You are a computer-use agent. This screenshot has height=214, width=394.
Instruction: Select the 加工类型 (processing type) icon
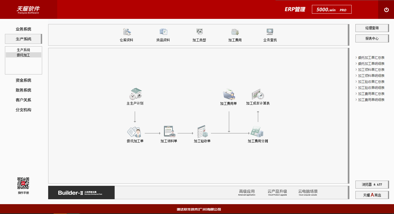coord(199,34)
